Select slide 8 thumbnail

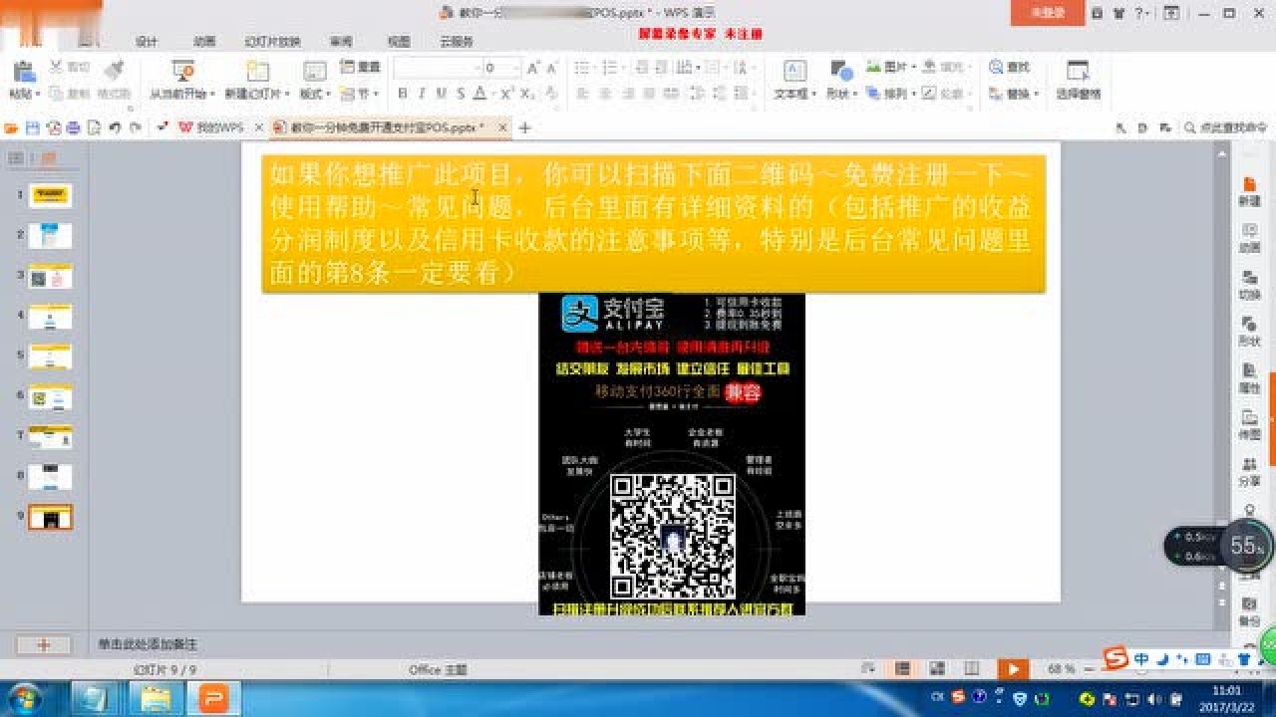point(50,477)
